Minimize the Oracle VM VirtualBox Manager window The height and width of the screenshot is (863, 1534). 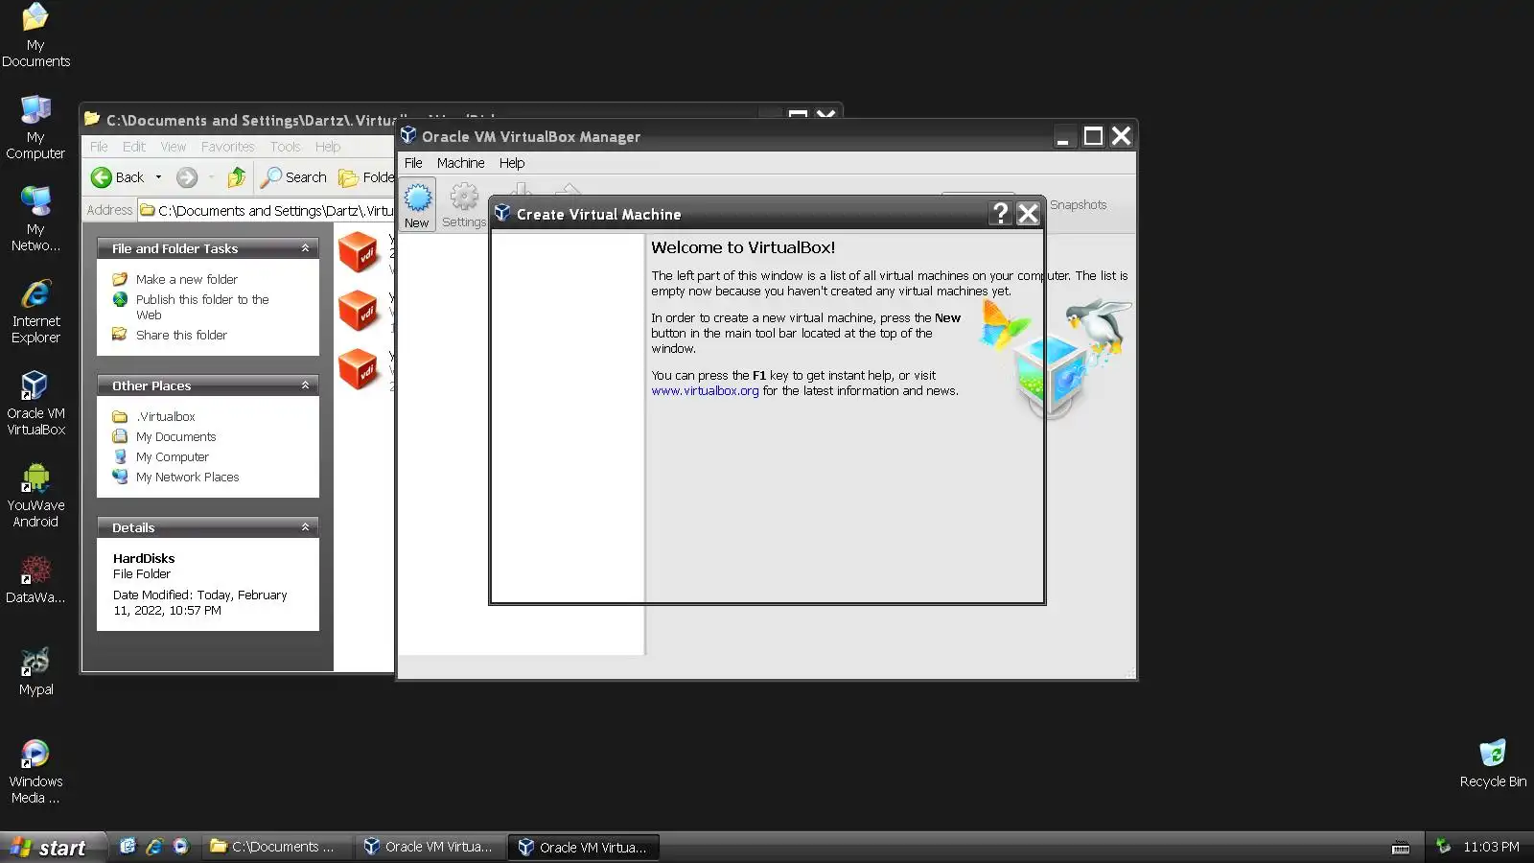(x=1062, y=136)
